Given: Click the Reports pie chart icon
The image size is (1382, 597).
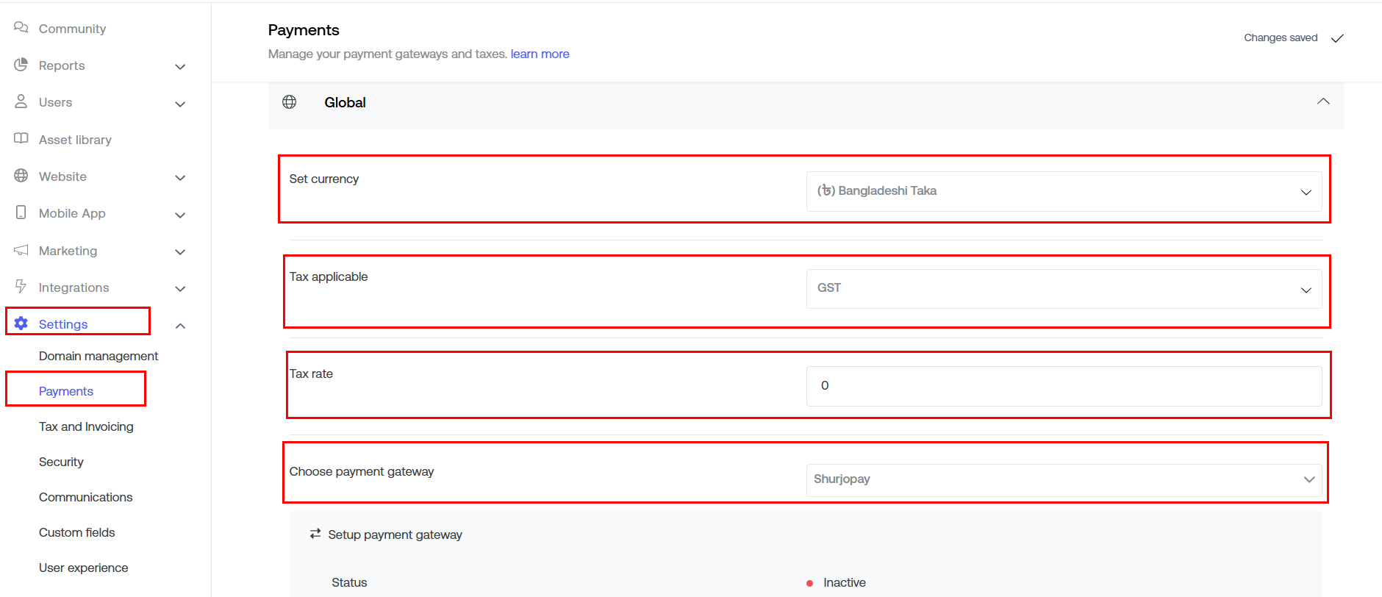Looking at the screenshot, I should [21, 65].
